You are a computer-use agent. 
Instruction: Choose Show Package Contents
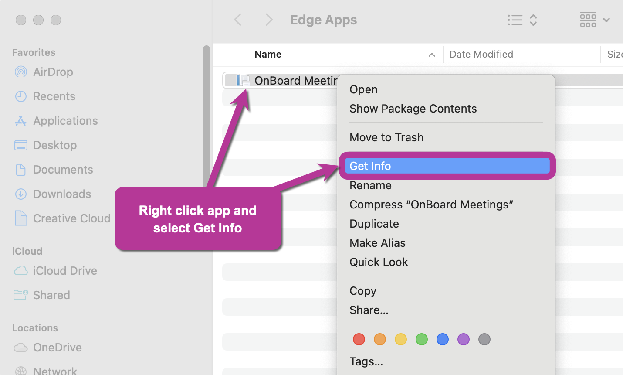413,109
